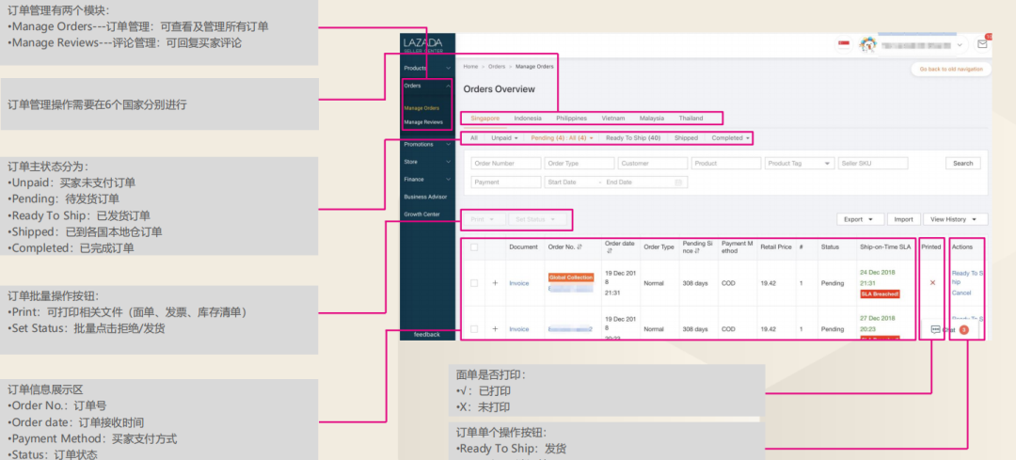Focus the Seller SKU input field
The width and height of the screenshot is (1016, 460).
click(x=873, y=164)
